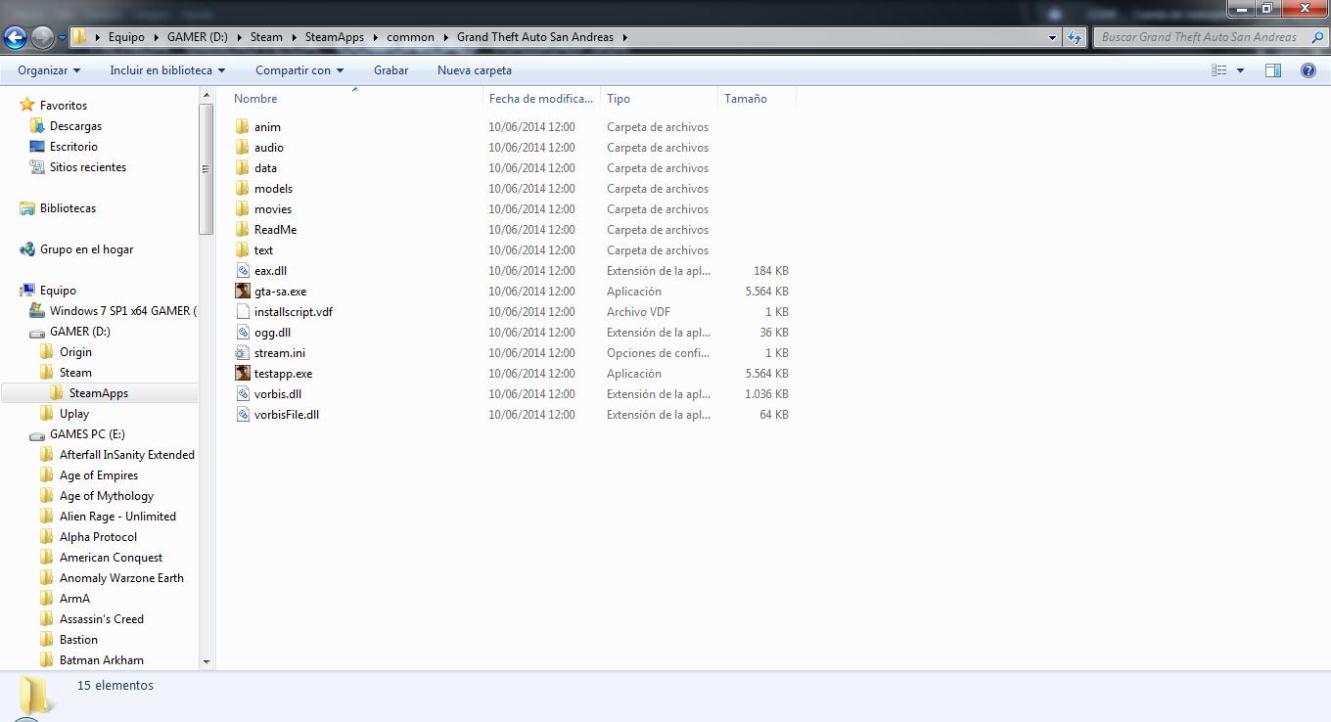1331x722 pixels.
Task: Open the Assassin's Creed folder
Action: pyautogui.click(x=101, y=619)
